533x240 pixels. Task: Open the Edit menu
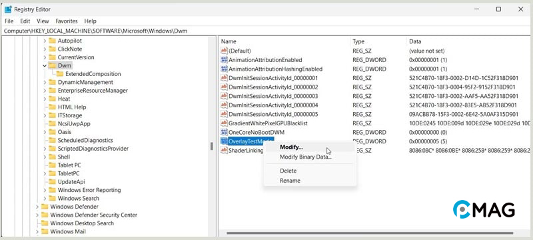point(25,21)
